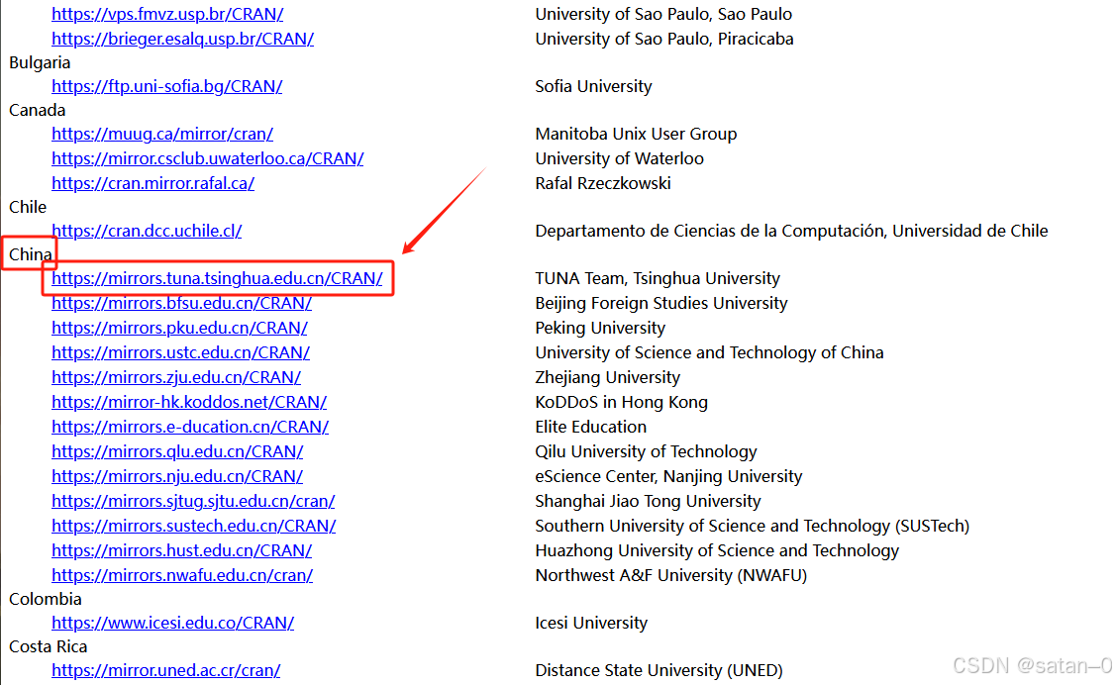Open the brieger.esalq.usp.br CRAN mirror link
Image resolution: width=1116 pixels, height=685 pixels.
click(x=182, y=40)
